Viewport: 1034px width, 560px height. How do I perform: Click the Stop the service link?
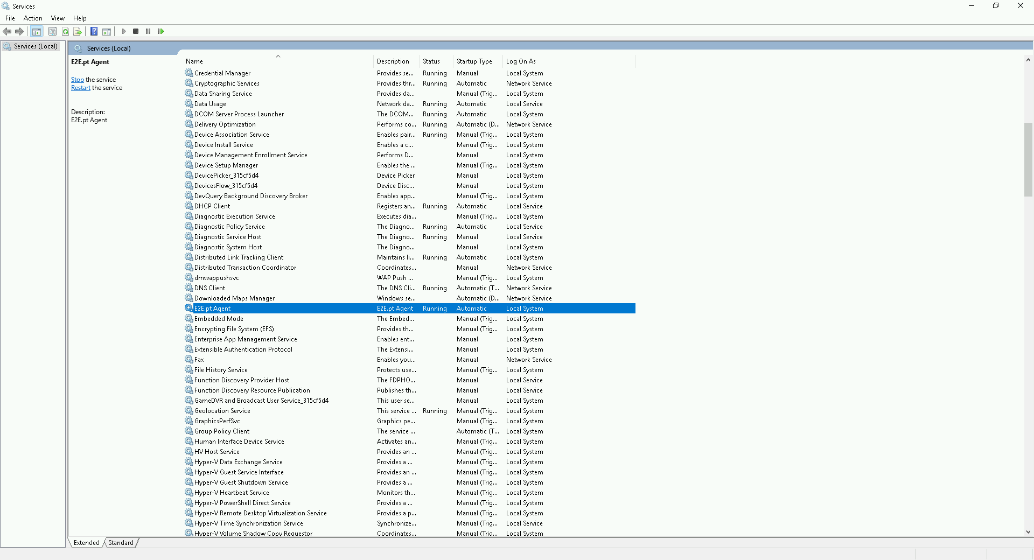point(77,80)
